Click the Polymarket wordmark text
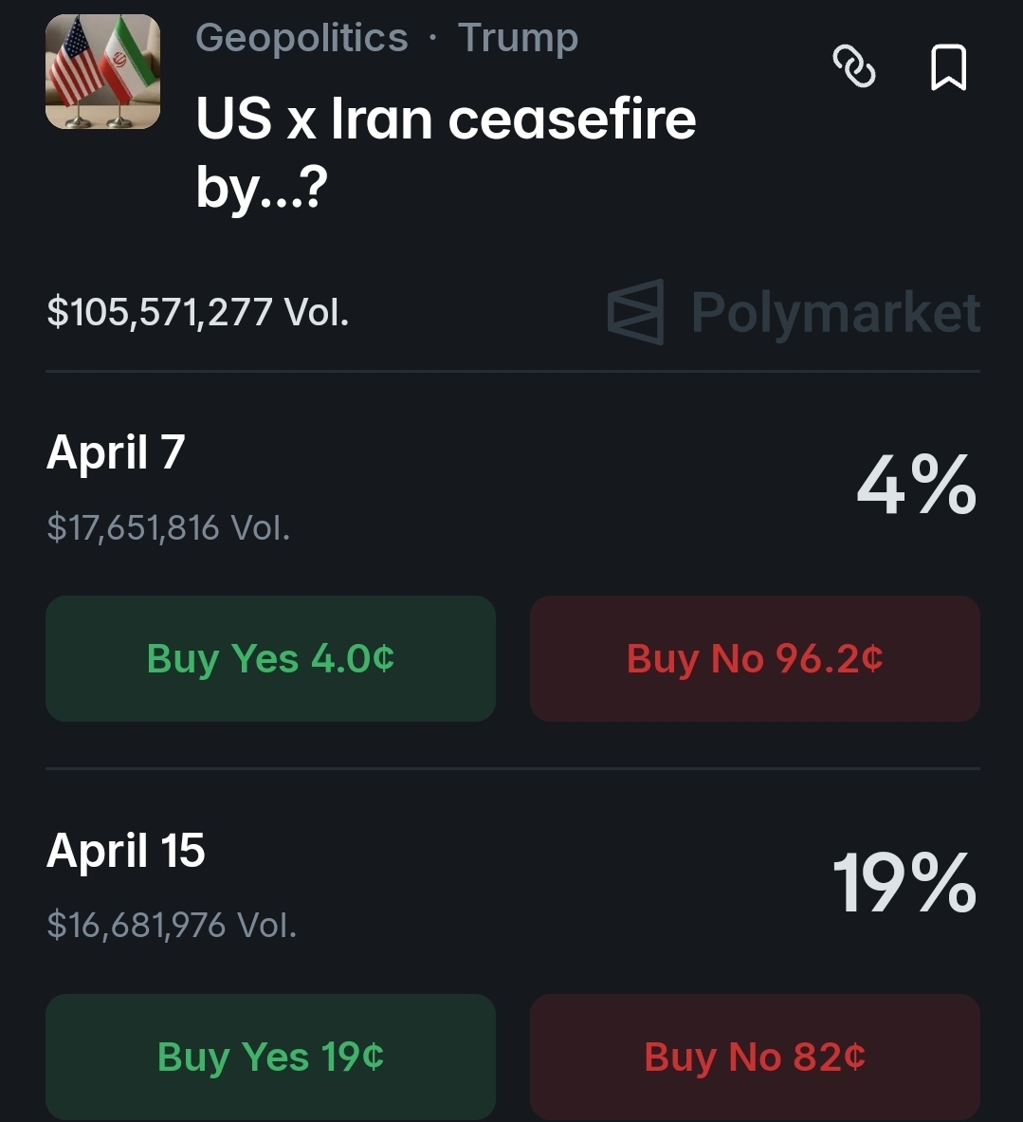 coord(835,312)
